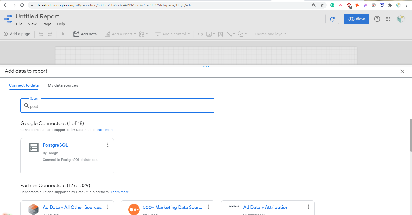Image resolution: width=412 pixels, height=215 pixels.
Task: Open the Page menu
Action: click(x=47, y=24)
